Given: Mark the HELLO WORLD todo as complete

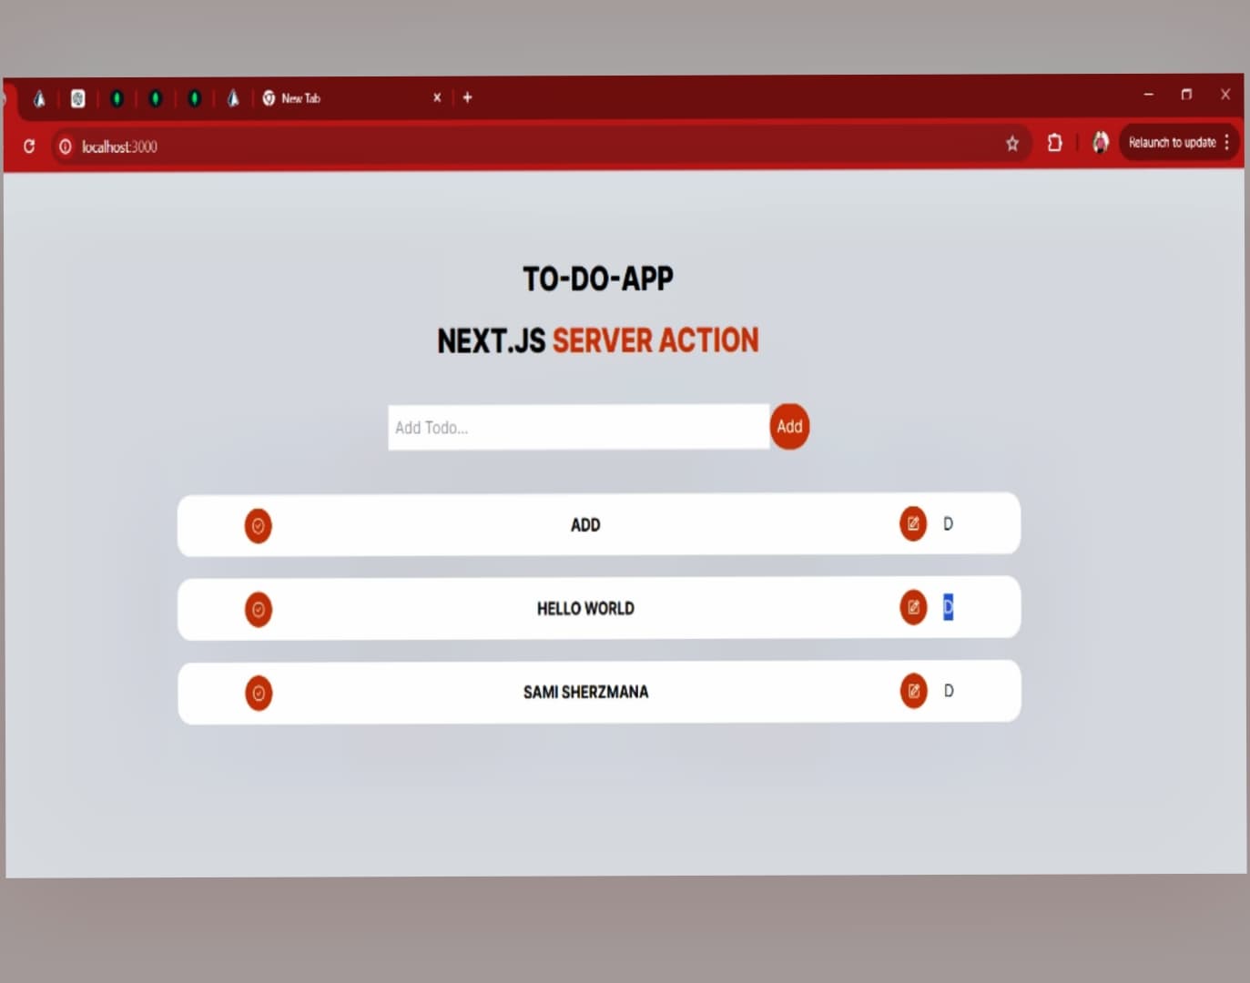Looking at the screenshot, I should coord(259,609).
